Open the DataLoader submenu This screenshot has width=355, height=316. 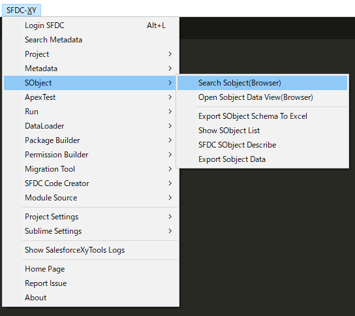[x=91, y=126]
